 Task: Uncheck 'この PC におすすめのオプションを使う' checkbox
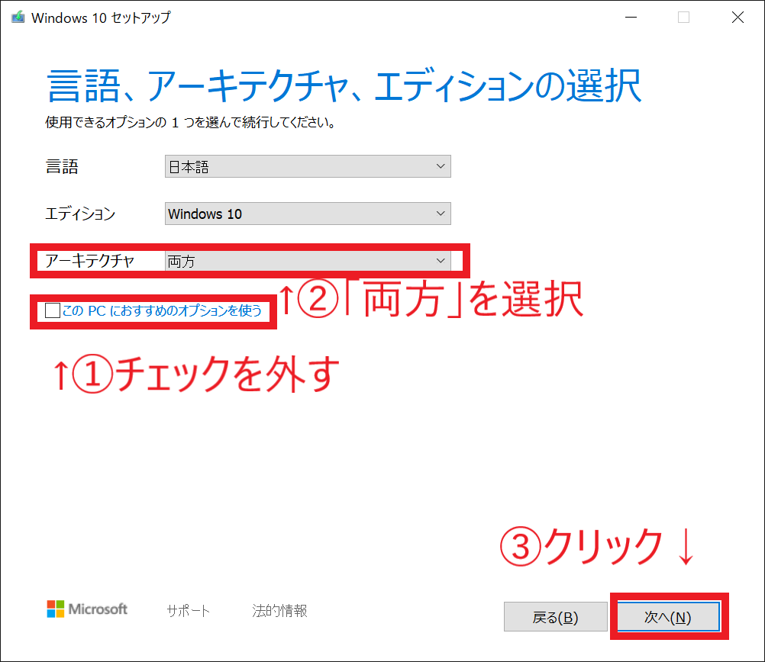pos(52,310)
